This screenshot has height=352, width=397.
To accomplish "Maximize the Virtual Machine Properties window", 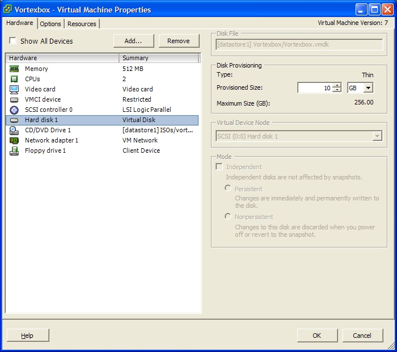I will point(374,10).
